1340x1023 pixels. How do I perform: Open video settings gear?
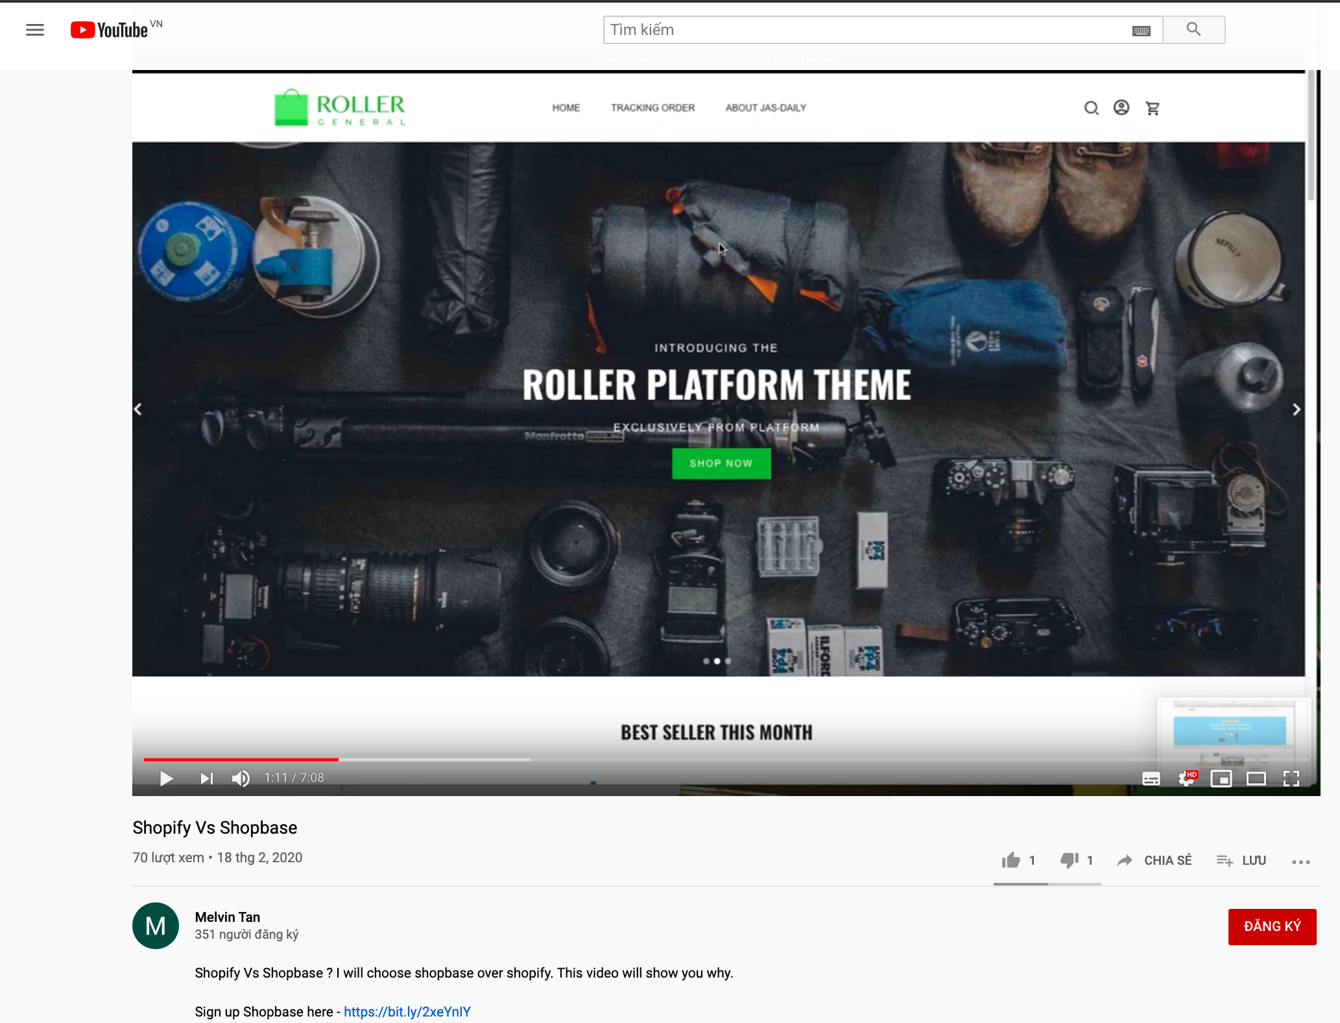1186,779
